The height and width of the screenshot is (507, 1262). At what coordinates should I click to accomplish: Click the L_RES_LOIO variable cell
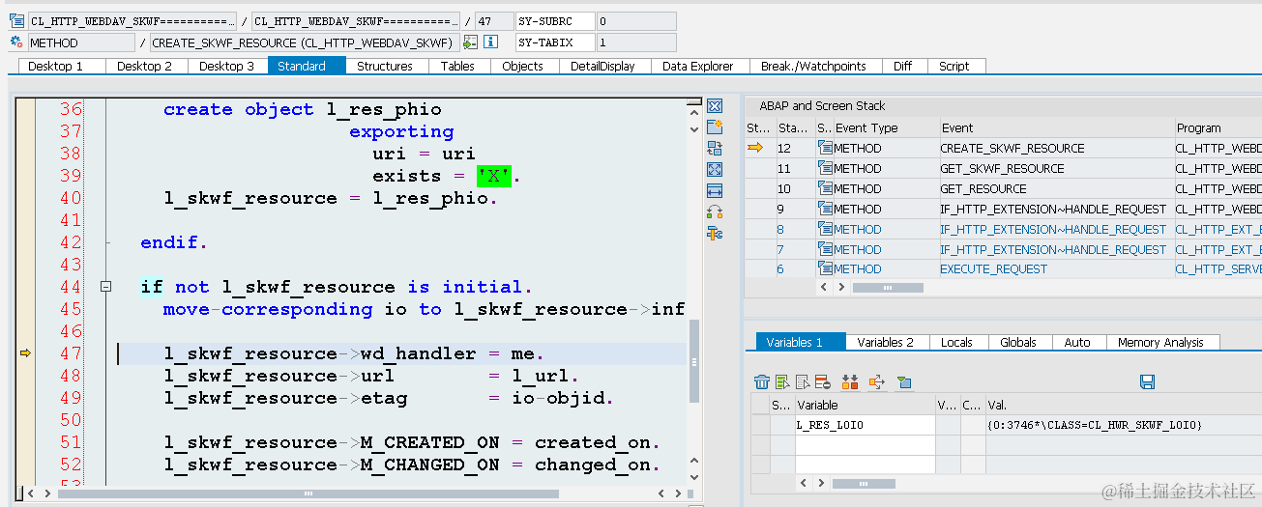point(865,425)
